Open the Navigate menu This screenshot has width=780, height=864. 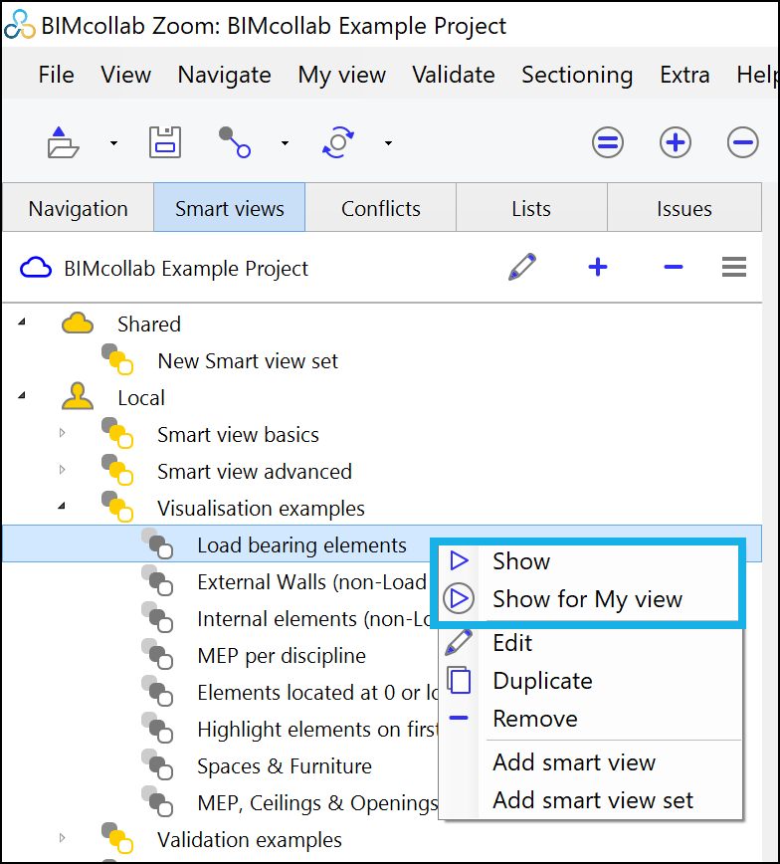[x=224, y=75]
